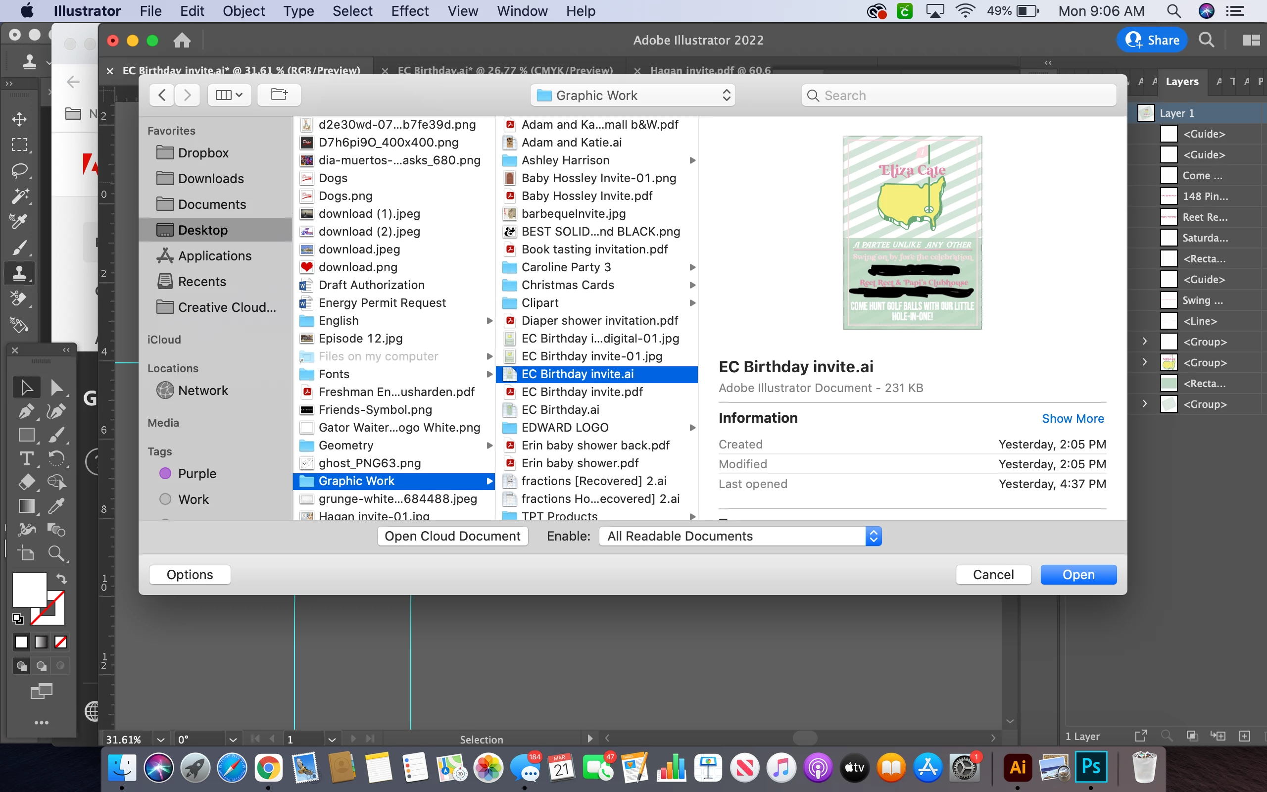Switch to the EC Birthday.ai document tab
Viewport: 1267px width, 792px height.
click(x=505, y=70)
